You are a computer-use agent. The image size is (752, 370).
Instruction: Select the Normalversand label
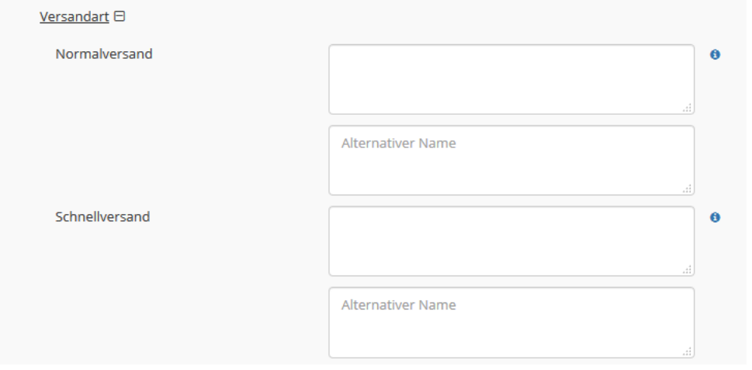pyautogui.click(x=104, y=54)
